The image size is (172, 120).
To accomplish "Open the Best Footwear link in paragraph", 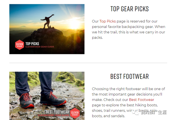I will (142, 100).
